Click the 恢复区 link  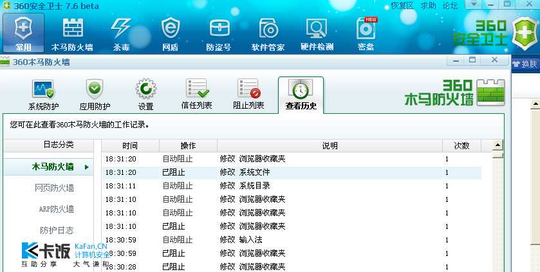pyautogui.click(x=402, y=6)
